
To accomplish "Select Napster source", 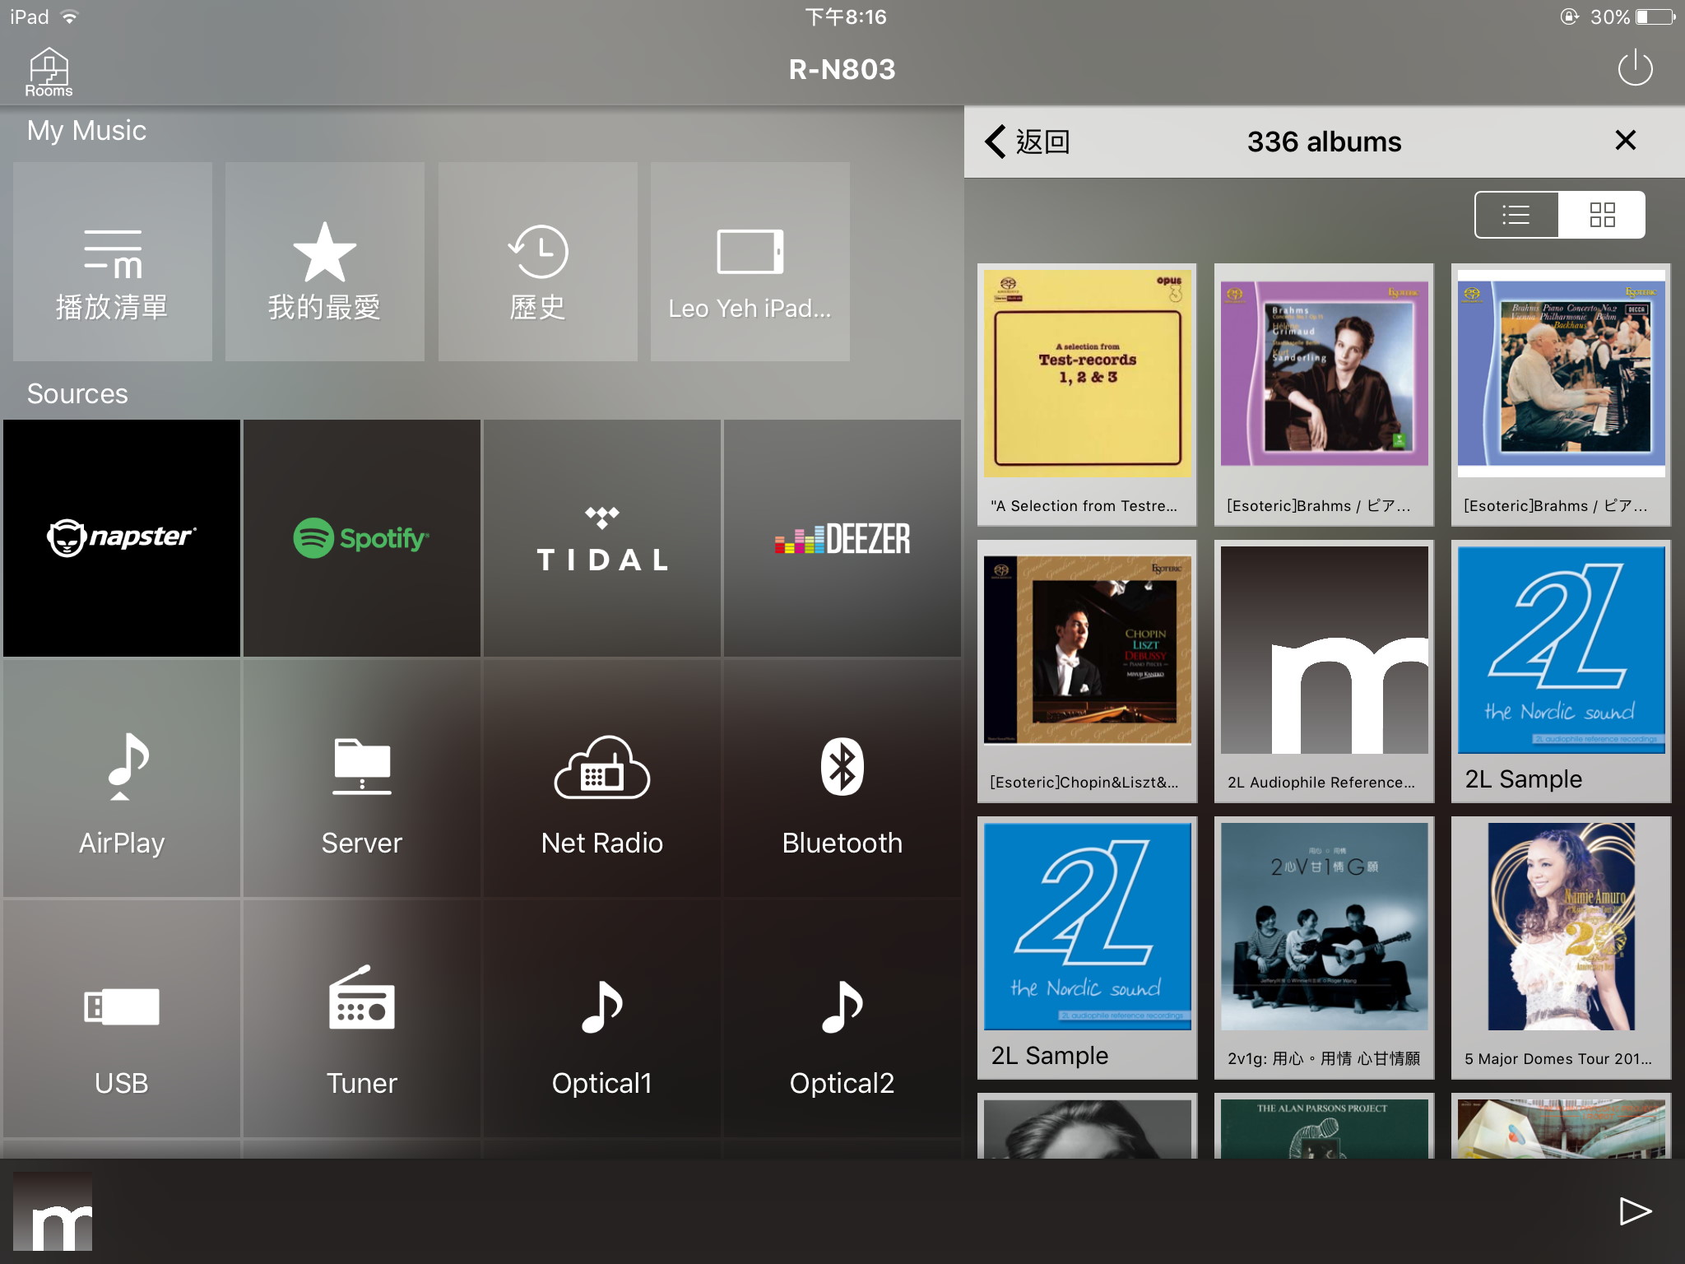I will (122, 538).
